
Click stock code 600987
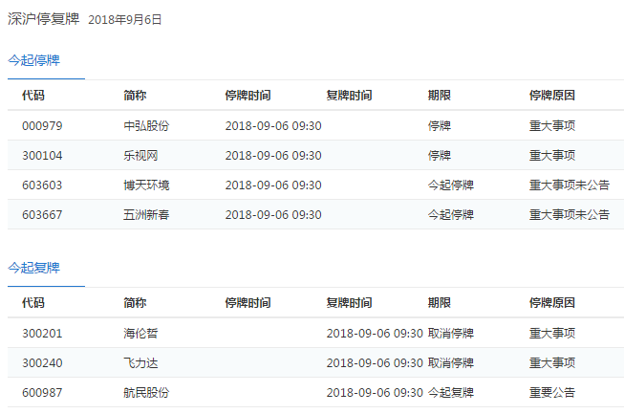pyautogui.click(x=41, y=392)
